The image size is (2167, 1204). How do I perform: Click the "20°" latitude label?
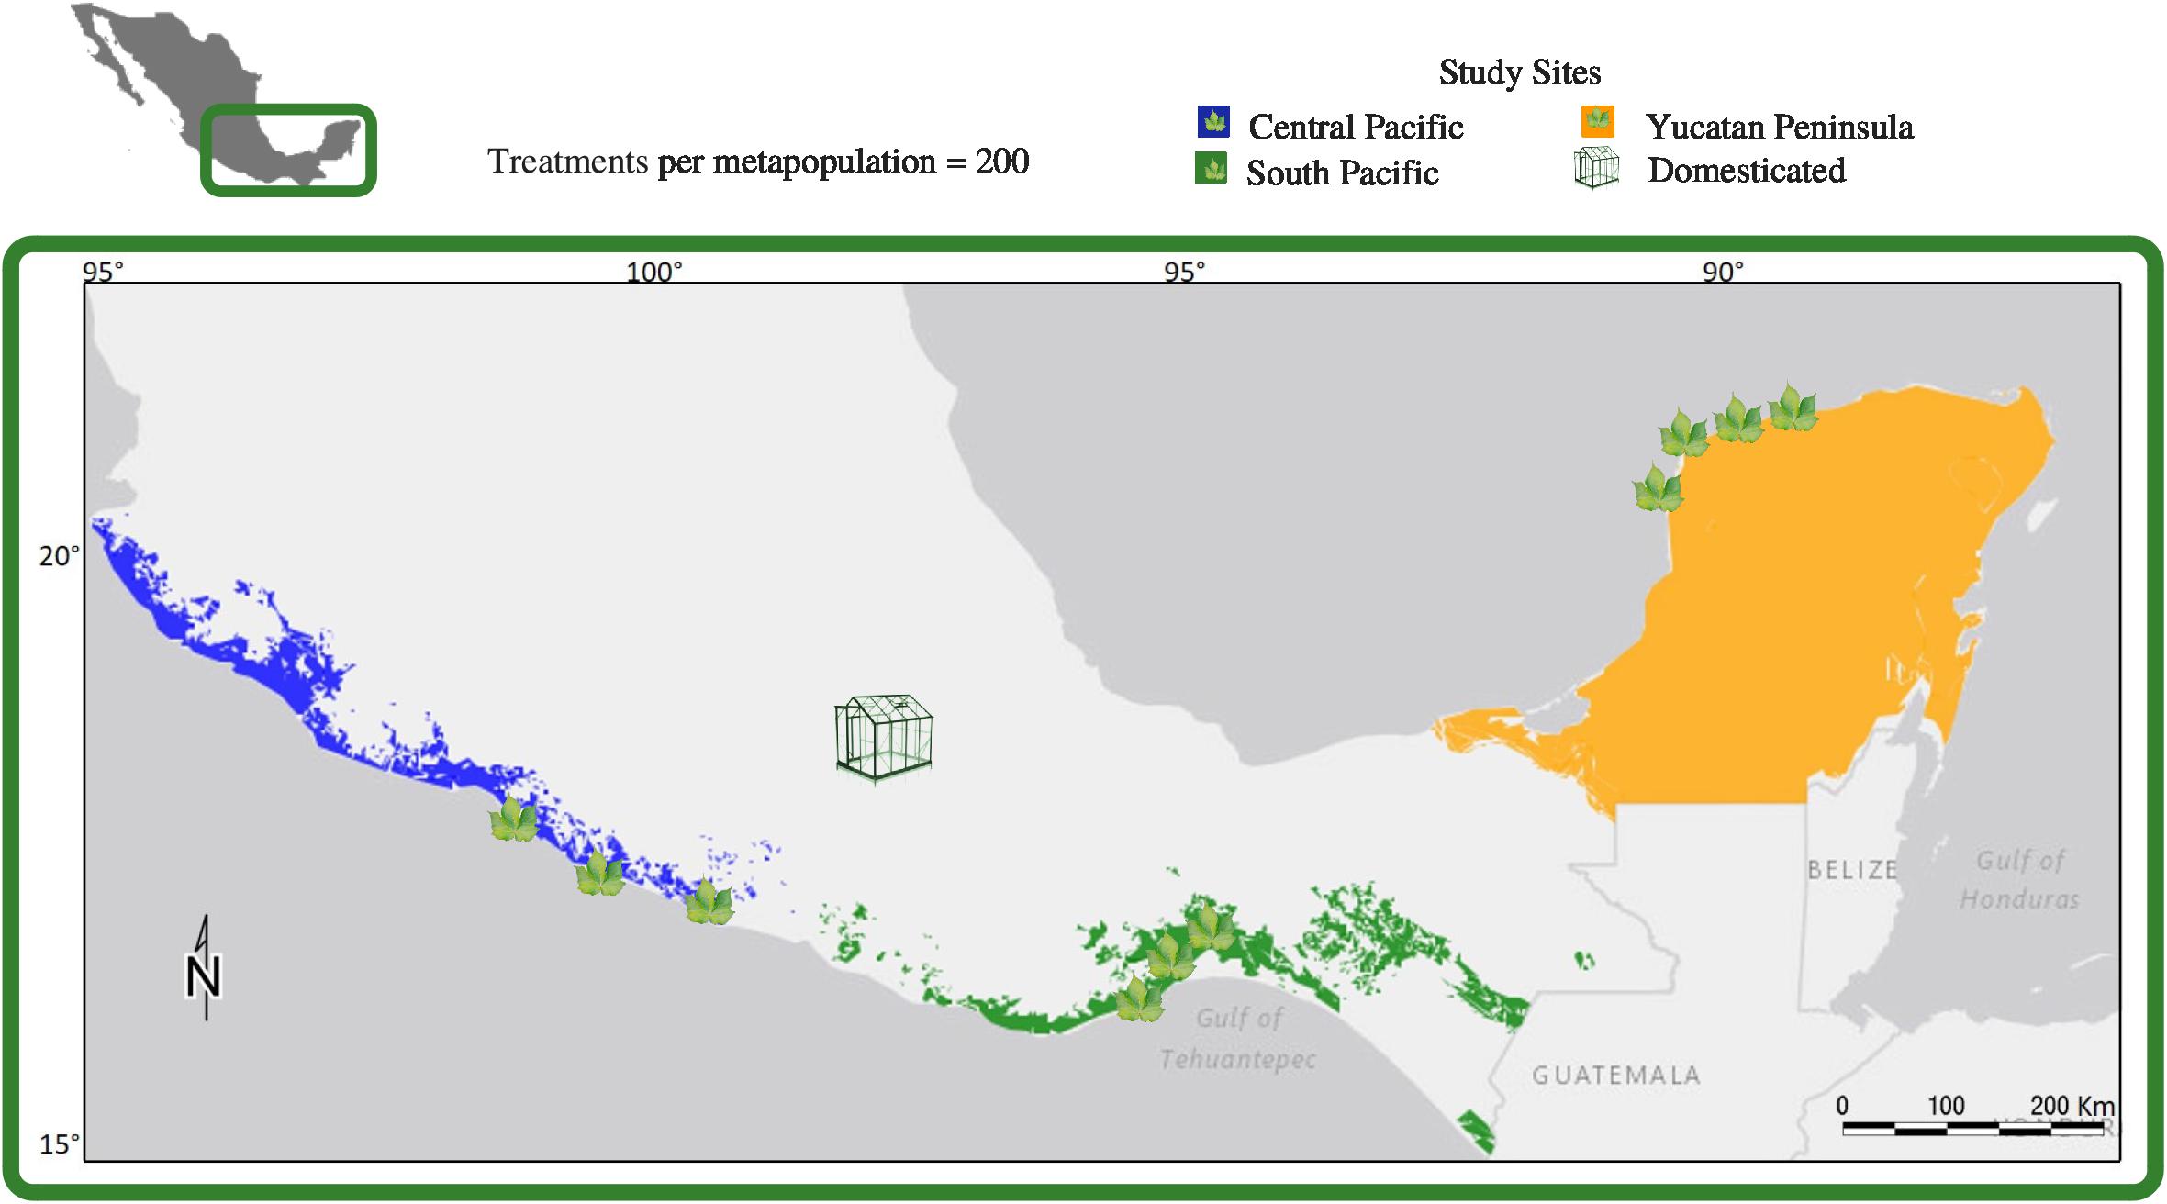[x=60, y=556]
